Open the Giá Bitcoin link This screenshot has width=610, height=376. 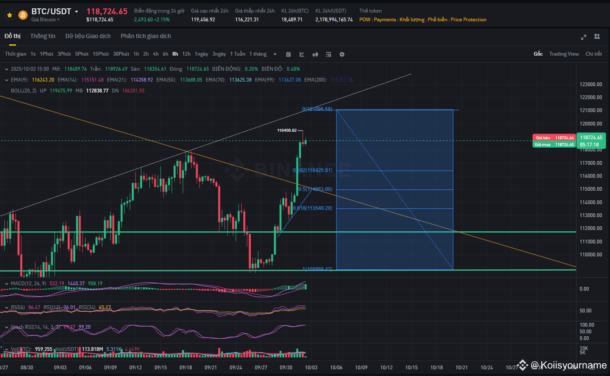pos(45,20)
